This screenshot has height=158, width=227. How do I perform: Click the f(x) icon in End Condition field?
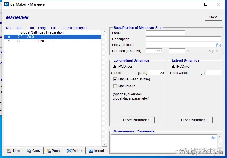coord(218,45)
